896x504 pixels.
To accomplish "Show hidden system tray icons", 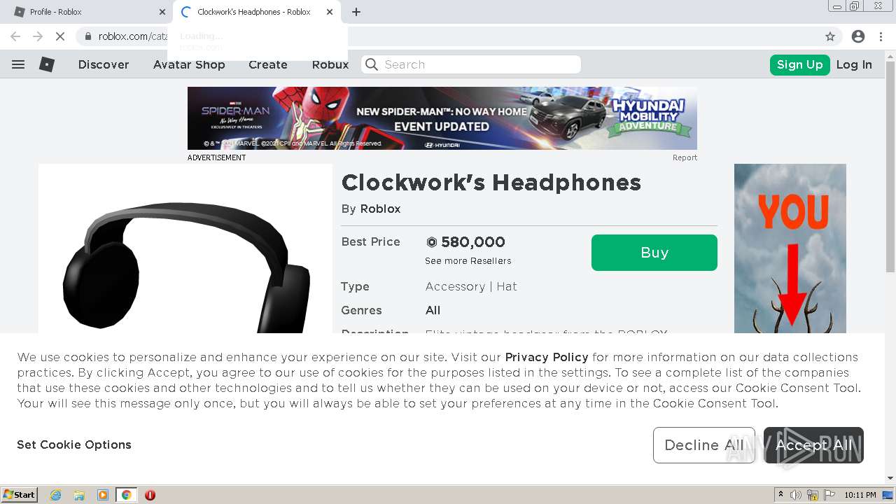I will pyautogui.click(x=780, y=495).
